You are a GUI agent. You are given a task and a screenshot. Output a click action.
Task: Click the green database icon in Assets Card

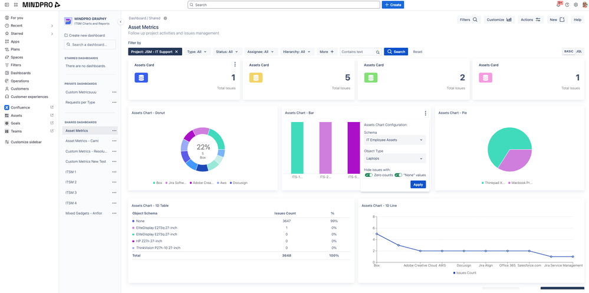point(371,78)
